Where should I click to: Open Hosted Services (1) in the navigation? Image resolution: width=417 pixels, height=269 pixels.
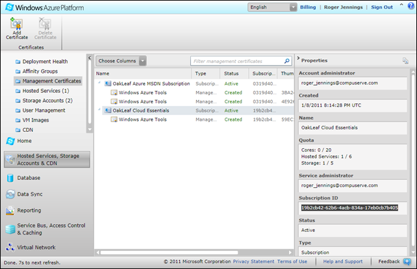[45, 91]
